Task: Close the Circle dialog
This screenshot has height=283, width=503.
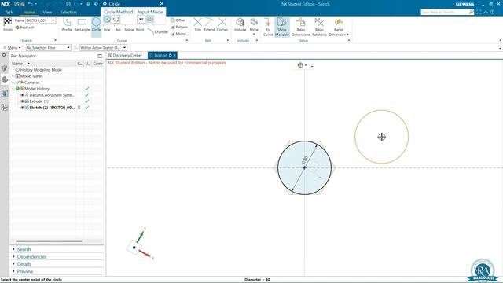Action: click(x=162, y=3)
